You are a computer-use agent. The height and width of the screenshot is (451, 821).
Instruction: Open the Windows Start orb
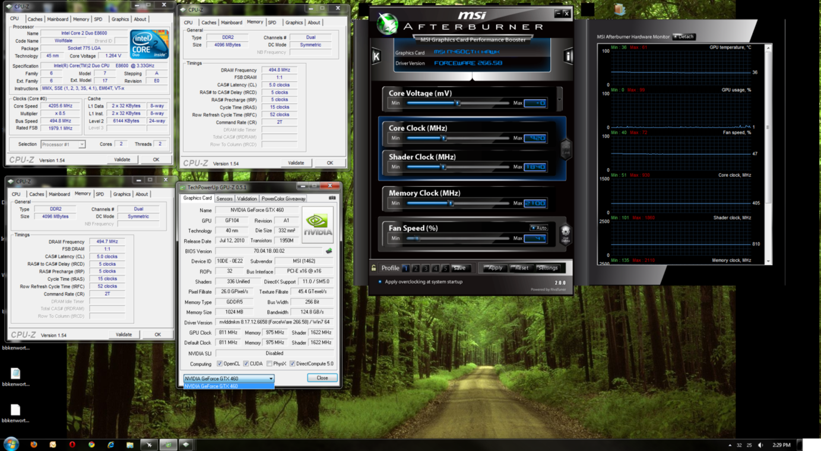click(11, 444)
